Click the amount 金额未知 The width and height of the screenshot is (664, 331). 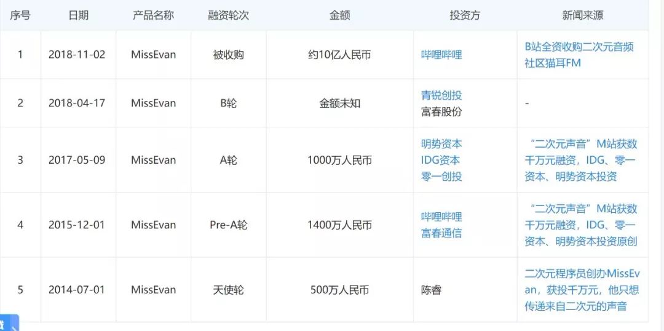click(339, 103)
